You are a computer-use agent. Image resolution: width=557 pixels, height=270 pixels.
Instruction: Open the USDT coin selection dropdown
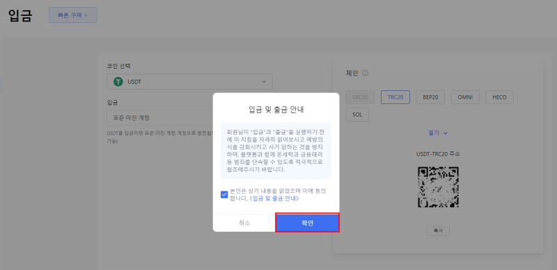point(189,81)
